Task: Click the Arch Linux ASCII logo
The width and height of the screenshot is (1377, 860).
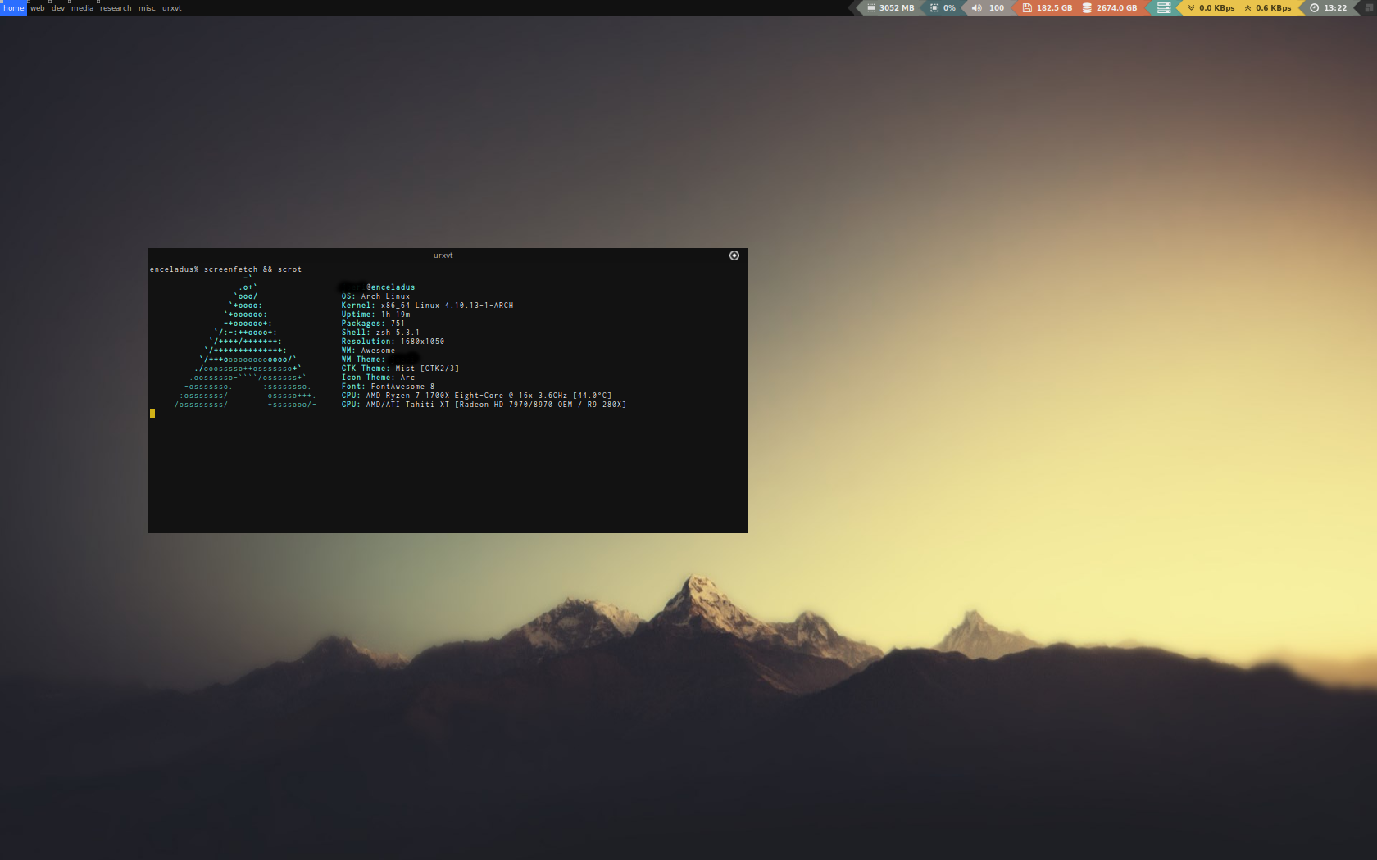Action: point(245,342)
